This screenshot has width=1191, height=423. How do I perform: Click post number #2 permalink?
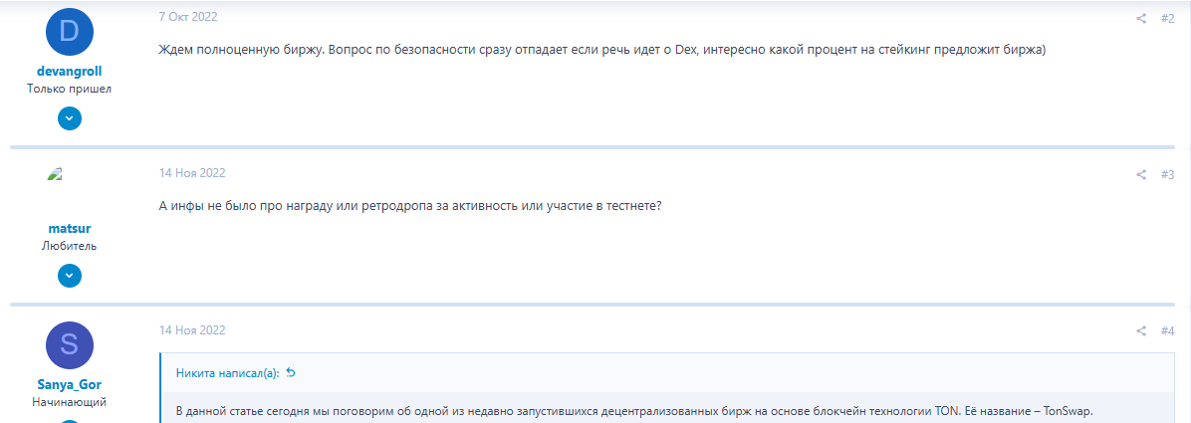point(1168,18)
